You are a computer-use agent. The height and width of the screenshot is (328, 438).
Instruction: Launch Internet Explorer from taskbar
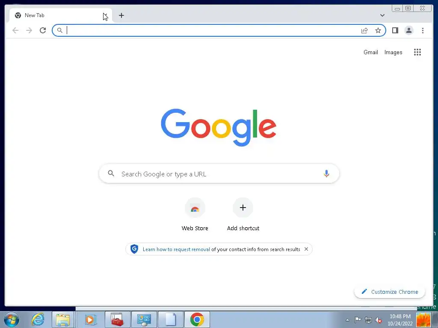(x=38, y=319)
